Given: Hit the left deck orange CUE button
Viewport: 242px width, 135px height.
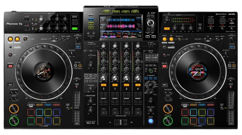Looking at the screenshot, I should pyautogui.click(x=14, y=109).
